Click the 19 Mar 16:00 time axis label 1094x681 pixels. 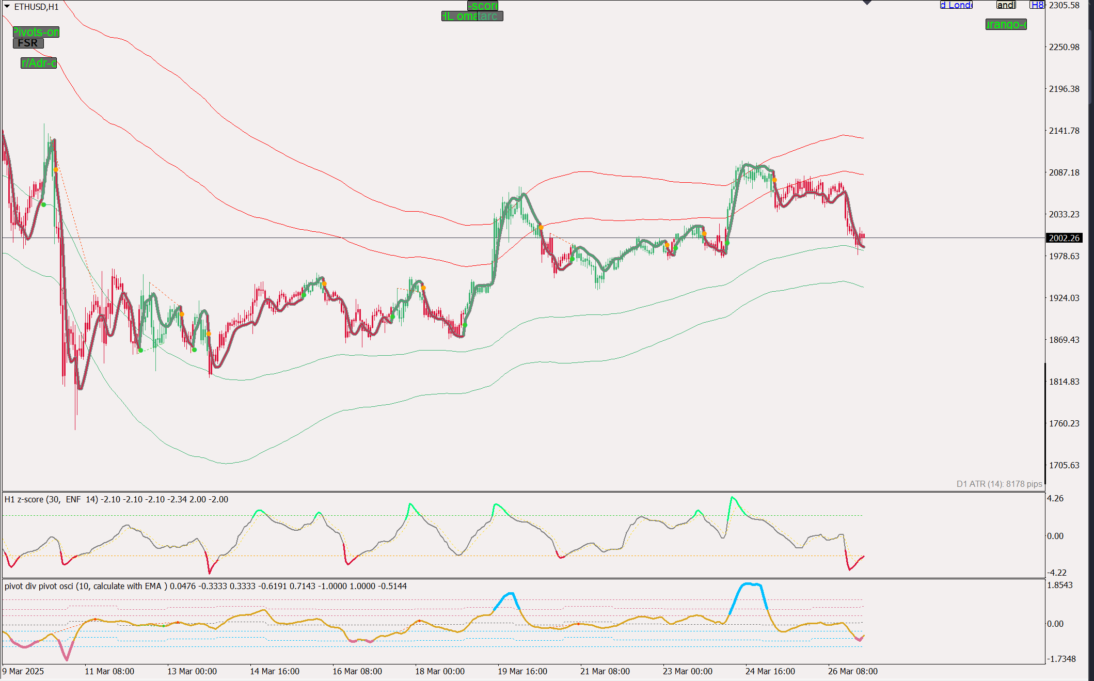tap(522, 671)
